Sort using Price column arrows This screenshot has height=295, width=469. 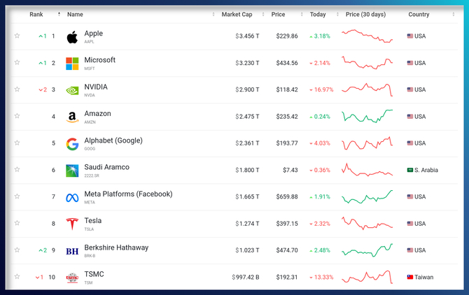coord(302,14)
